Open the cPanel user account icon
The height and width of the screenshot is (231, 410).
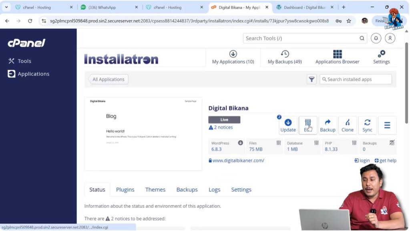[x=390, y=38]
